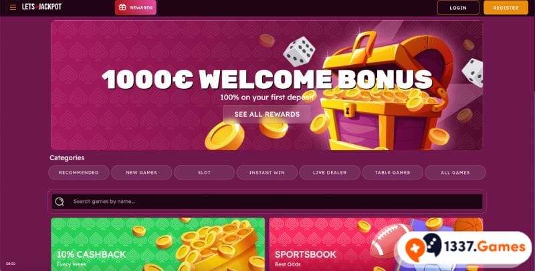
Task: Click the 1337.Games watermark logo
Action: coord(464,248)
